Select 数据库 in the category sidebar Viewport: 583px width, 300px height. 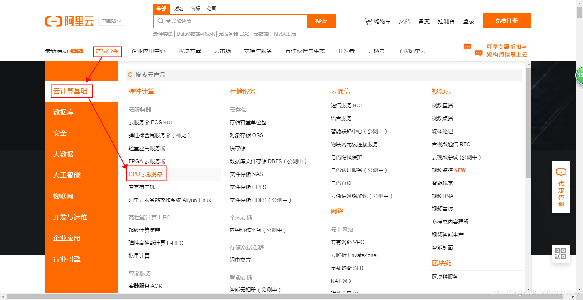click(x=82, y=112)
